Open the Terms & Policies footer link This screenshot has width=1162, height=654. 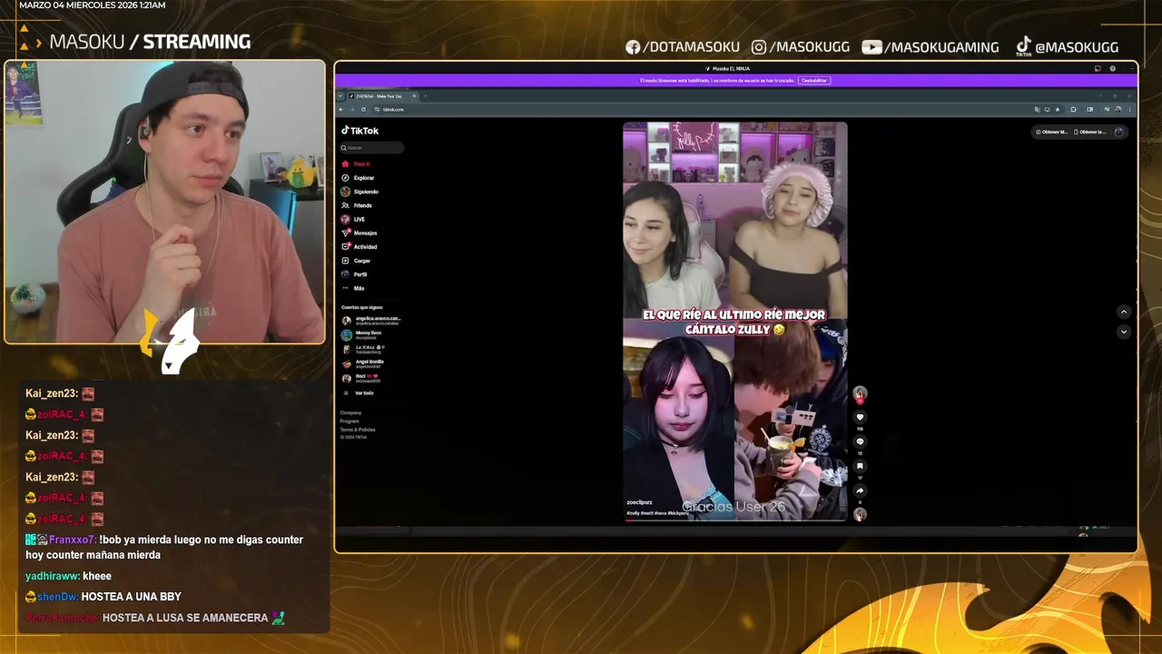(357, 429)
